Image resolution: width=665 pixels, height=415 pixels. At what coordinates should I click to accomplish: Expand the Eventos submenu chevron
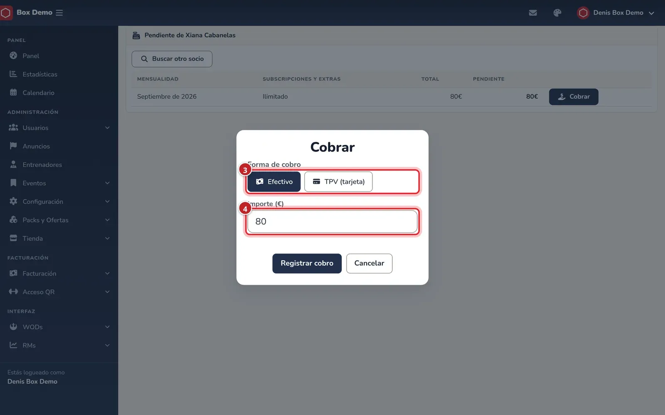point(107,183)
